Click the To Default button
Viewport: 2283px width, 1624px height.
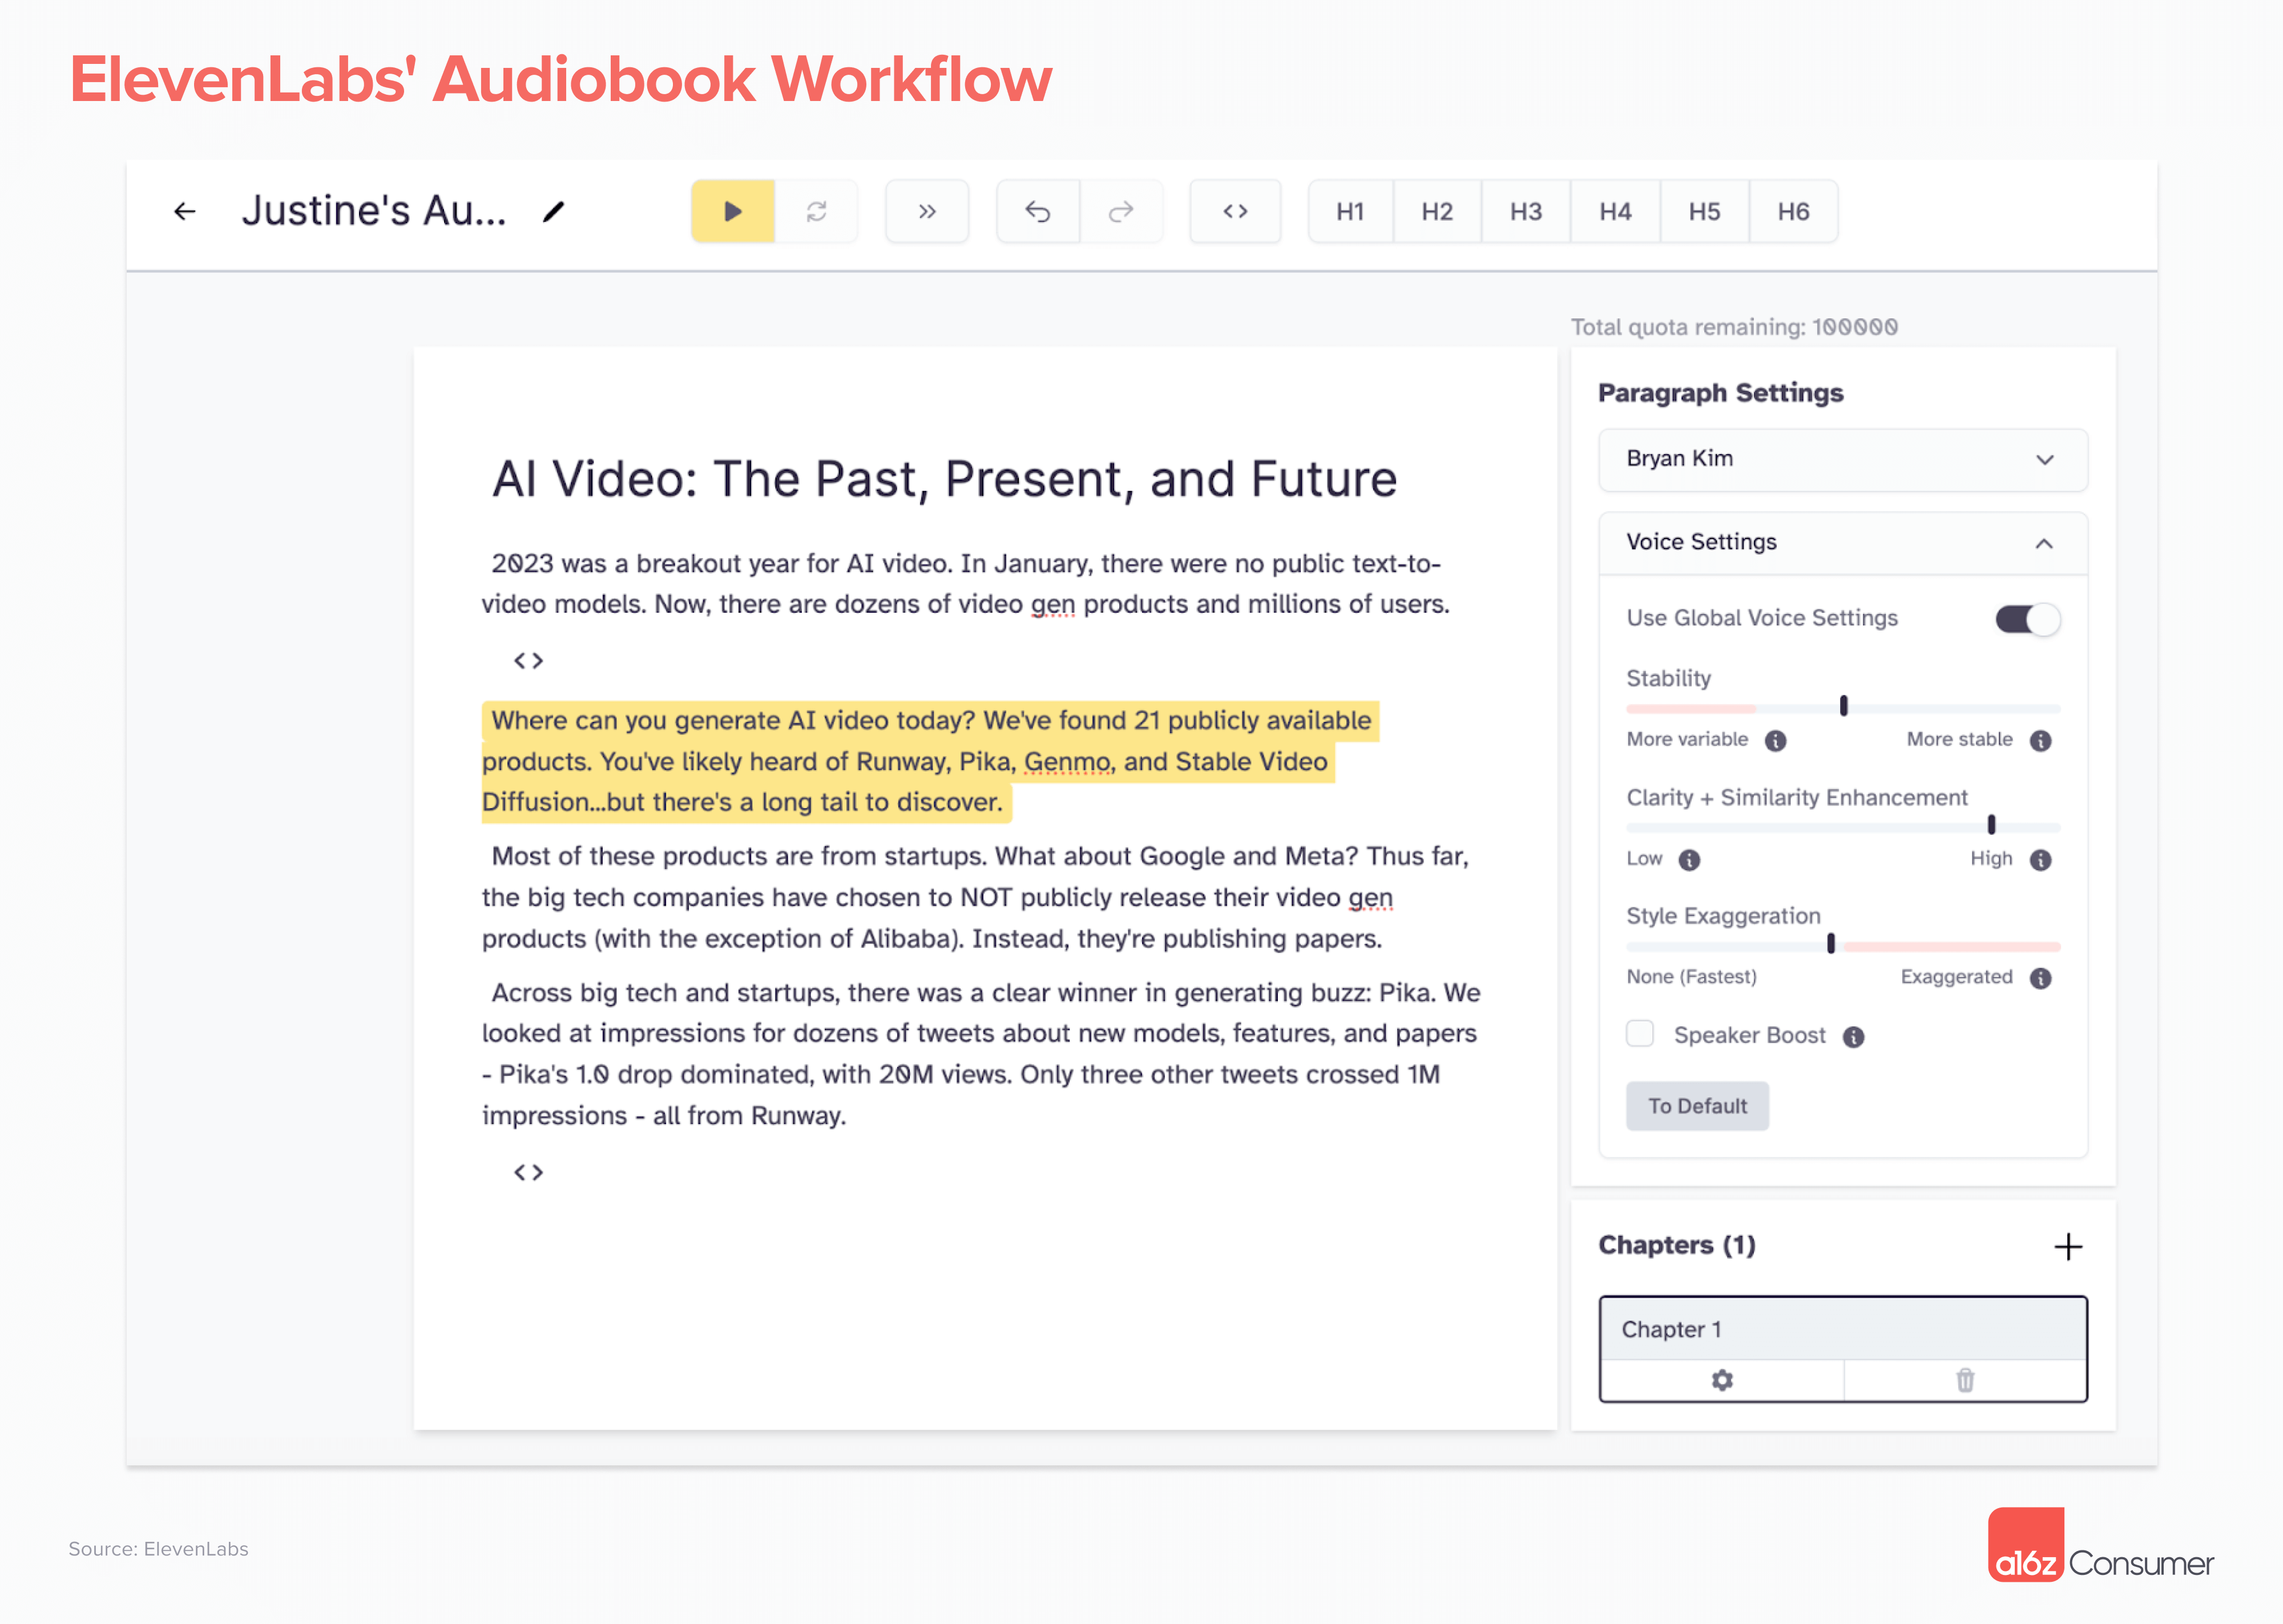(1697, 1105)
